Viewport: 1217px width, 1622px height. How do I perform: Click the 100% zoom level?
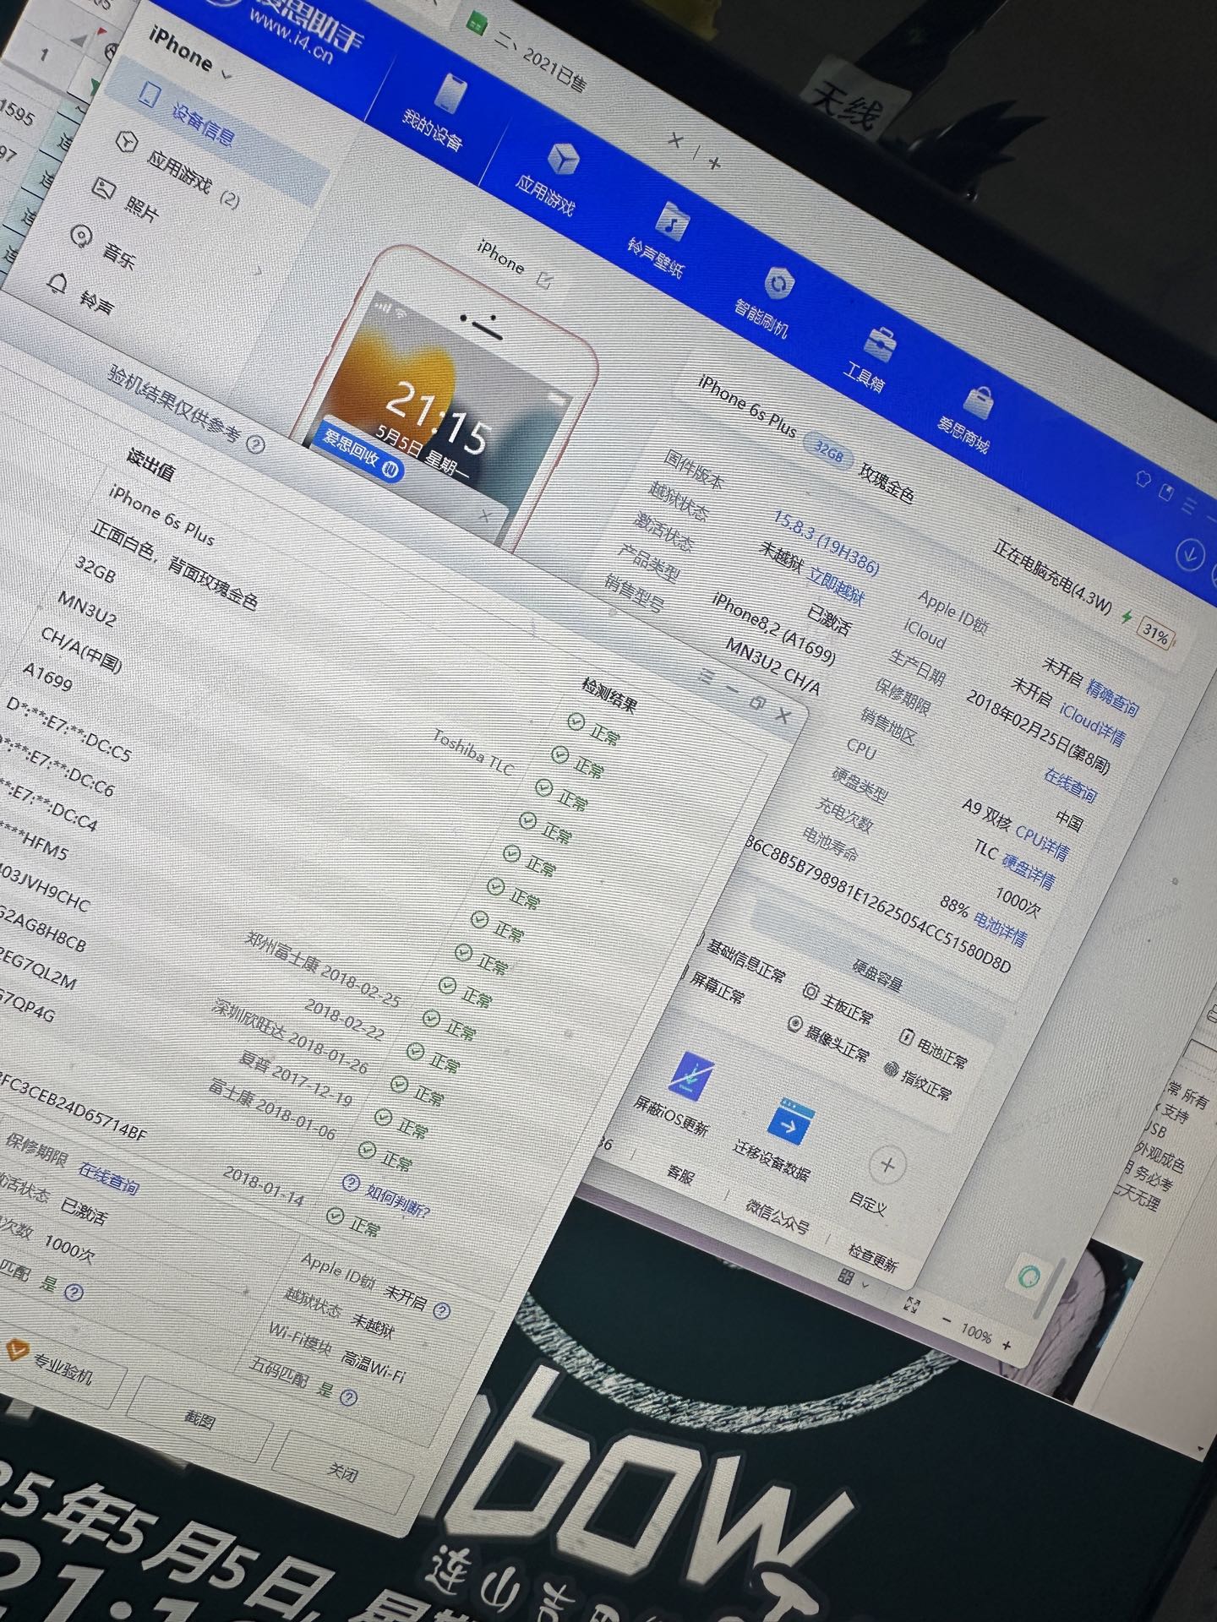click(976, 1333)
